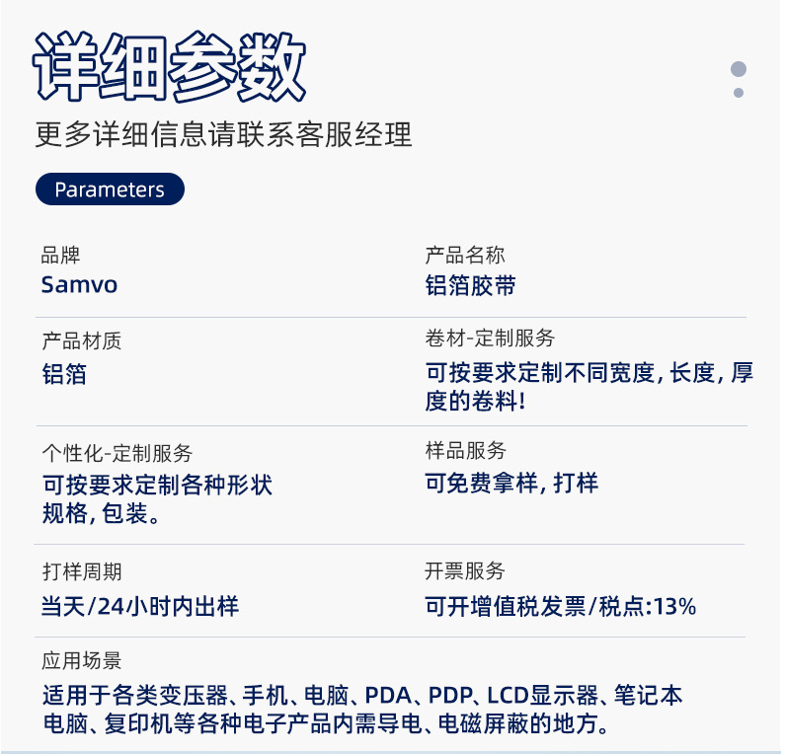Click the 个性化-定制服务 label
Image resolution: width=785 pixels, height=754 pixels.
pos(118,453)
